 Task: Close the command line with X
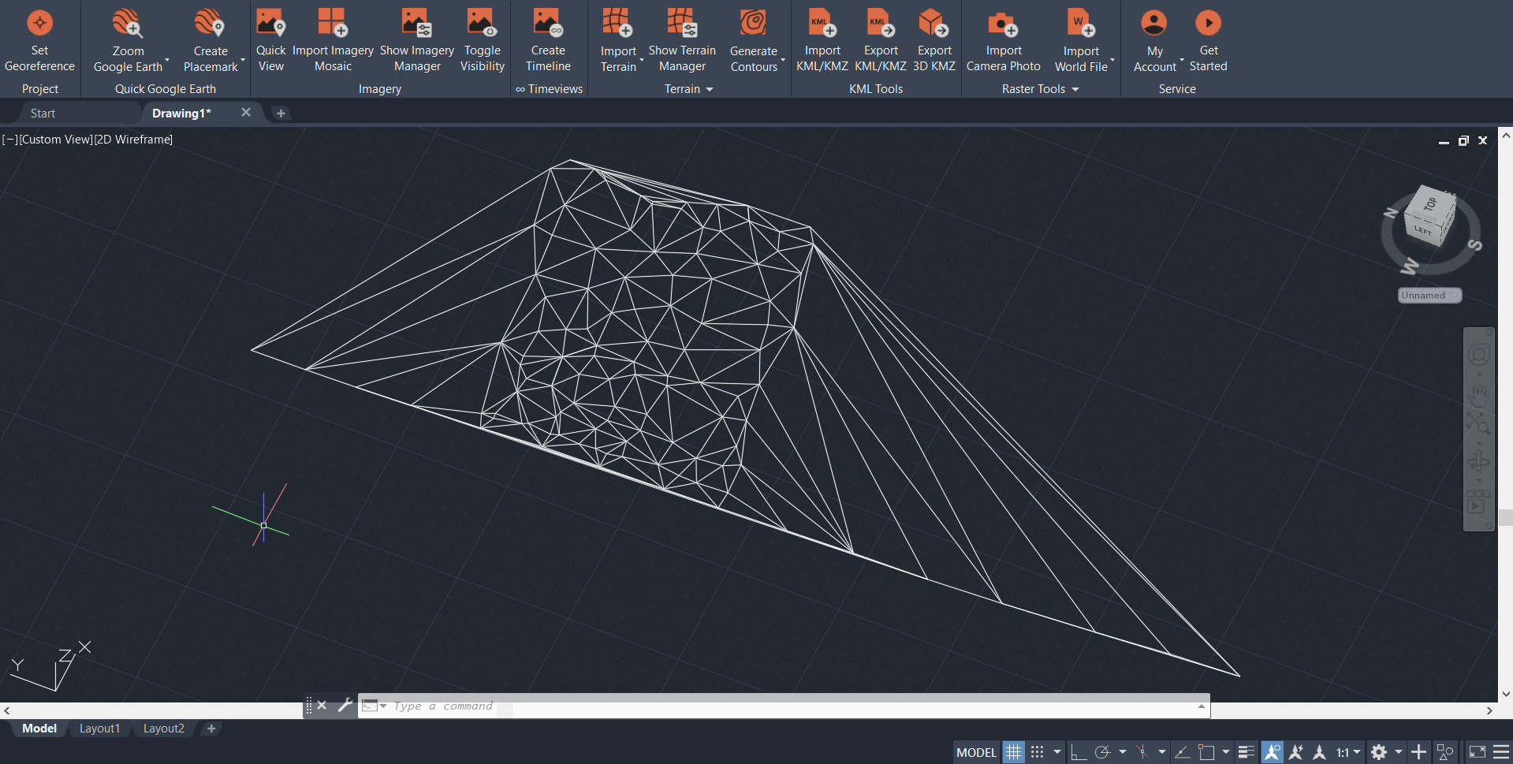[x=322, y=706]
